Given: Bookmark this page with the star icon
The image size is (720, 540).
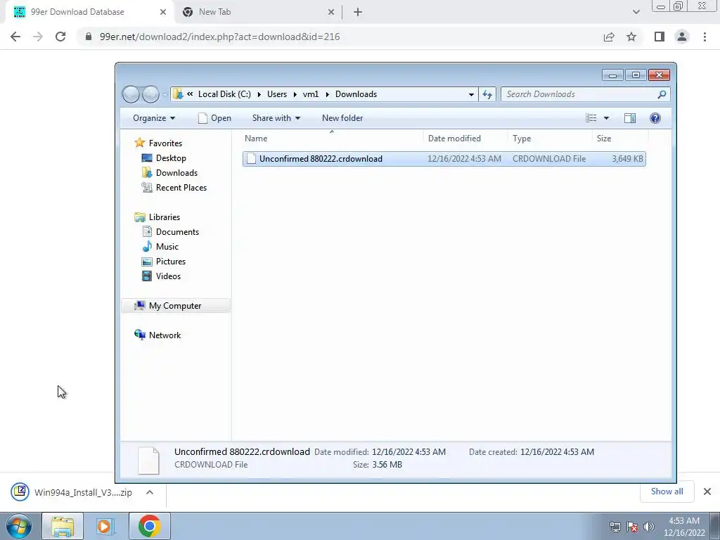Looking at the screenshot, I should coord(631,37).
